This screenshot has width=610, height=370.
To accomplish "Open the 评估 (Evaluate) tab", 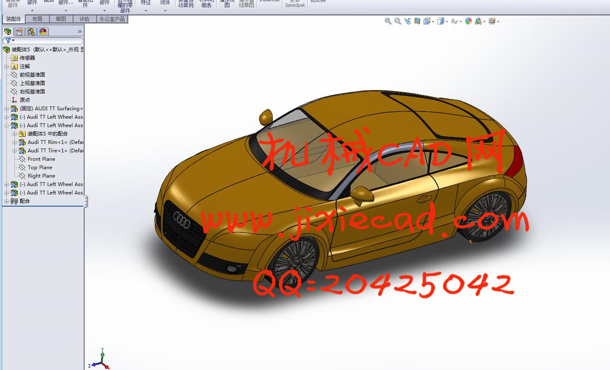I will (x=84, y=19).
